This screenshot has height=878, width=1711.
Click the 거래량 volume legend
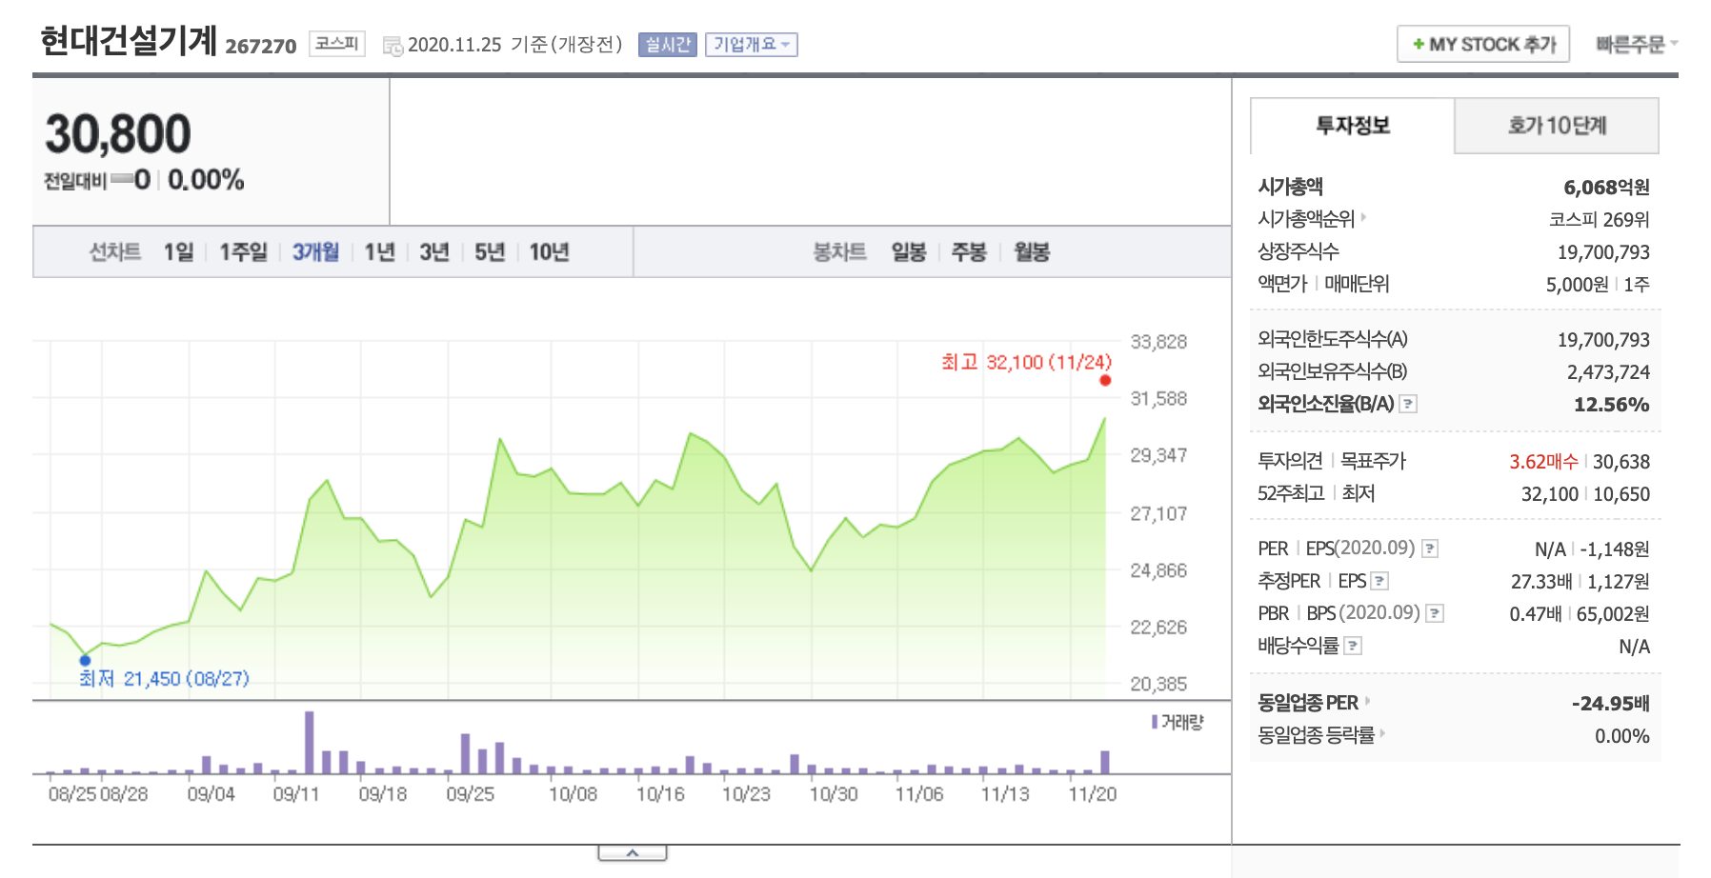[x=1178, y=722]
